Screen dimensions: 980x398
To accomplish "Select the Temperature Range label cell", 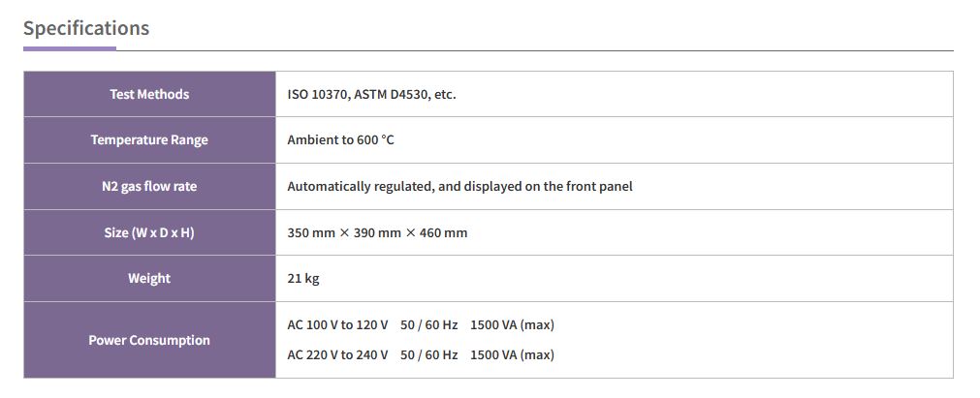I will [149, 139].
